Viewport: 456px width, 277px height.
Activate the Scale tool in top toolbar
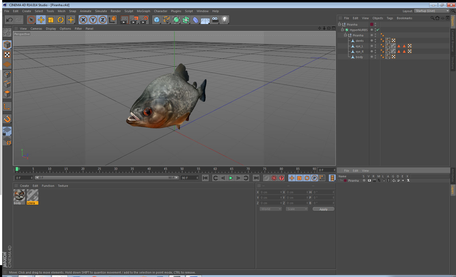[x=51, y=20]
